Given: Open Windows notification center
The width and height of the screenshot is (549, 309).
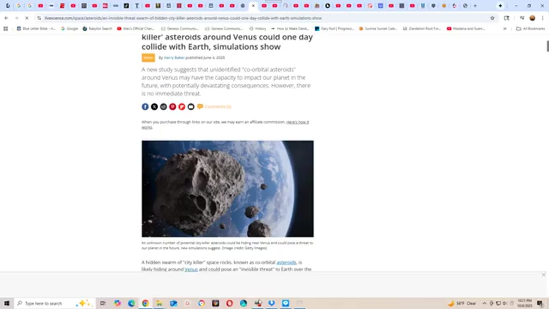Looking at the screenshot, I should 540,303.
